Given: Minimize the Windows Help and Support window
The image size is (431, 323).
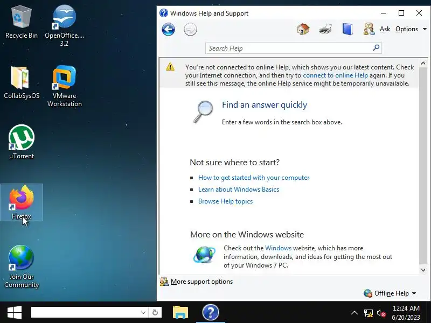Looking at the screenshot, I should (384, 13).
